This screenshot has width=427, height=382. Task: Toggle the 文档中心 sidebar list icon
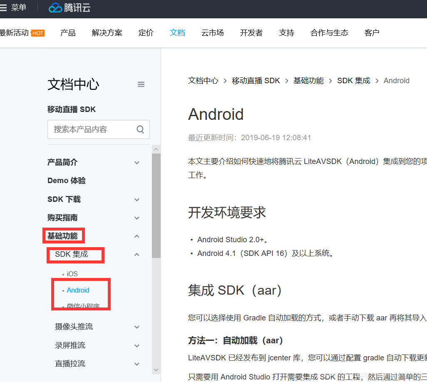141,84
